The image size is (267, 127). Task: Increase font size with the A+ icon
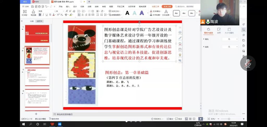point(67,11)
